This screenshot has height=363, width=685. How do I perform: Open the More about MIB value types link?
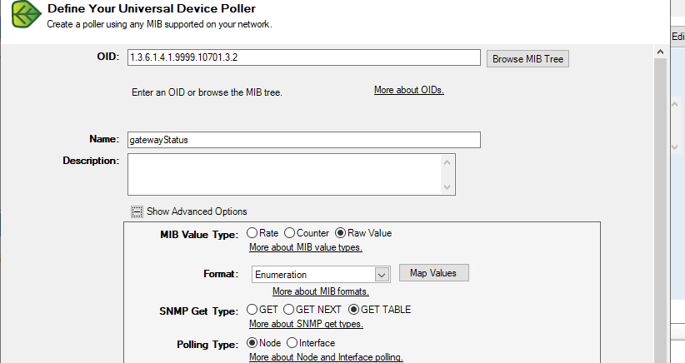(305, 247)
